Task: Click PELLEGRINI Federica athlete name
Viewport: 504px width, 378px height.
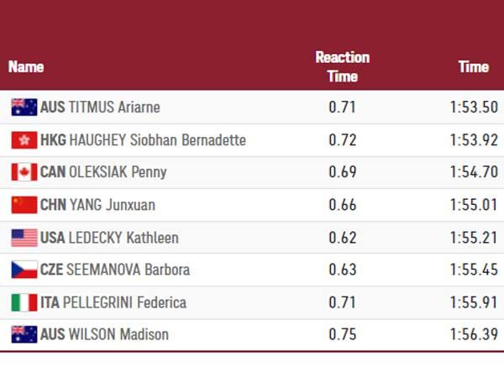Action: click(129, 302)
